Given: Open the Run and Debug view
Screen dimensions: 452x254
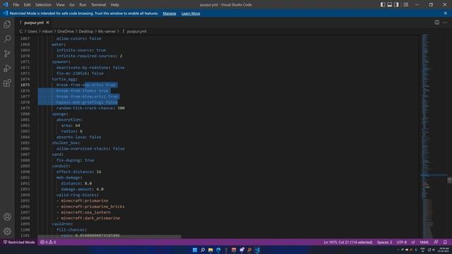Looking at the screenshot, I should [7, 68].
